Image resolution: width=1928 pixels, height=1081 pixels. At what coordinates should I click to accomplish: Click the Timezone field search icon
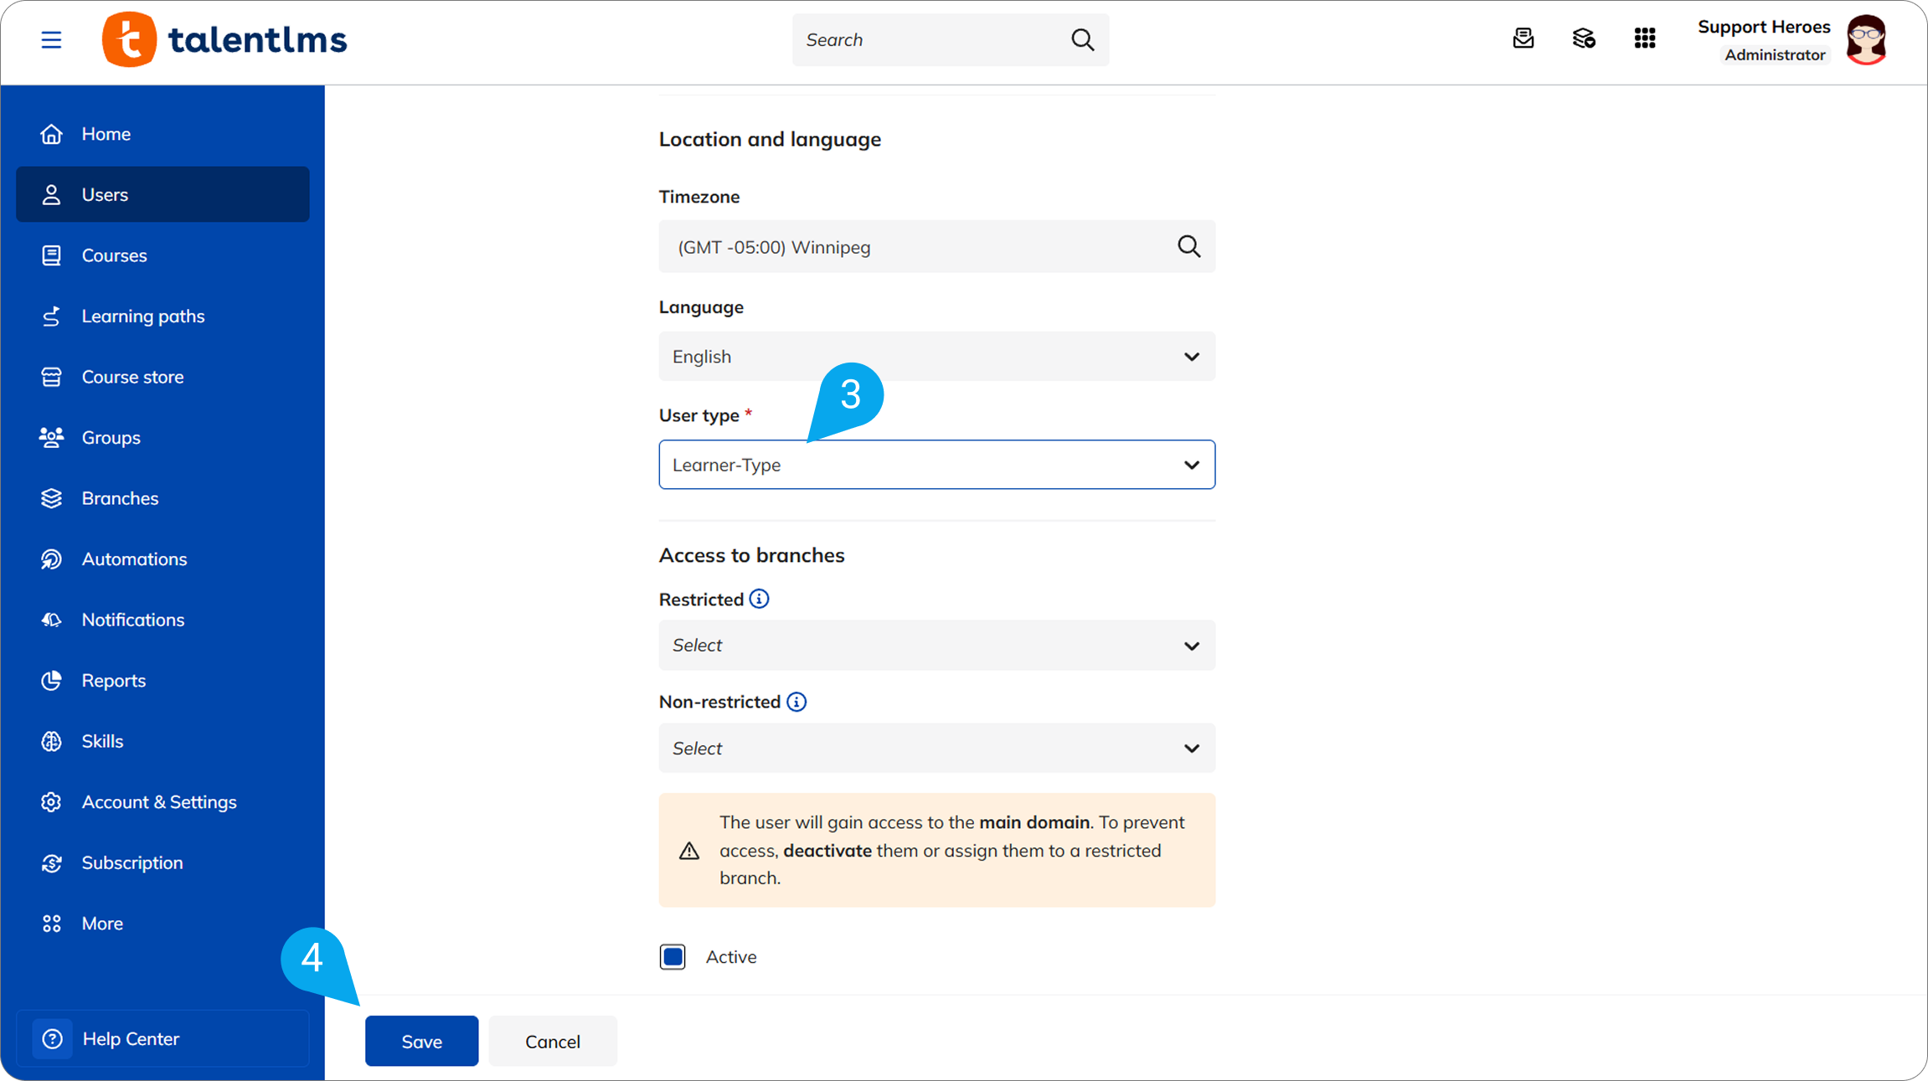(1188, 246)
